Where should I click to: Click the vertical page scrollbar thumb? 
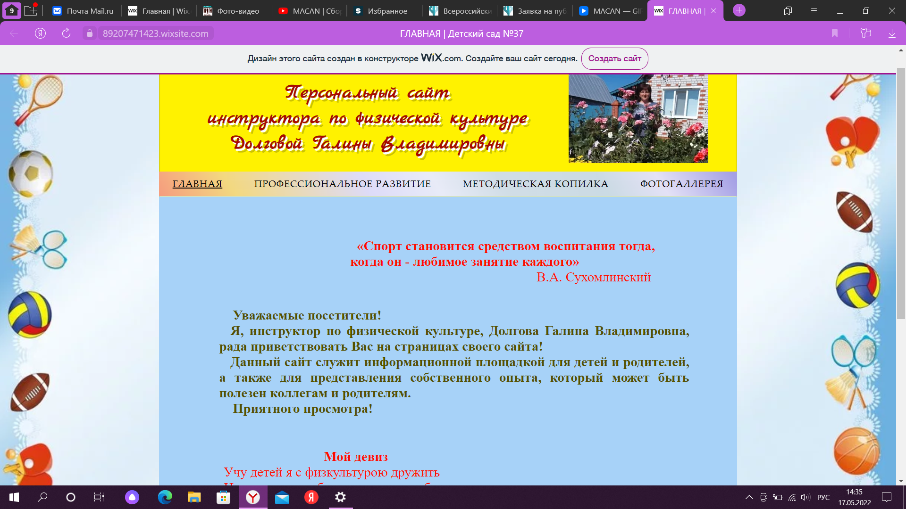point(900,193)
